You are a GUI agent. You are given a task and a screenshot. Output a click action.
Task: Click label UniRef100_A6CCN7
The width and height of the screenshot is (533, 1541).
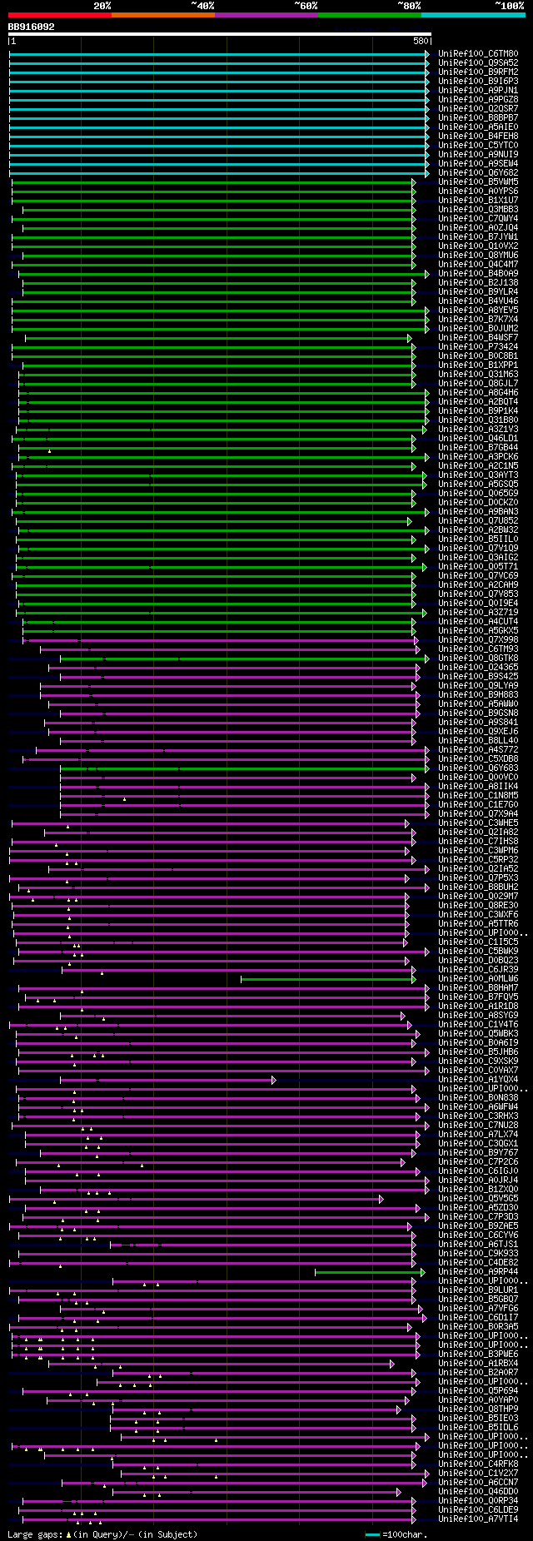[478, 1483]
